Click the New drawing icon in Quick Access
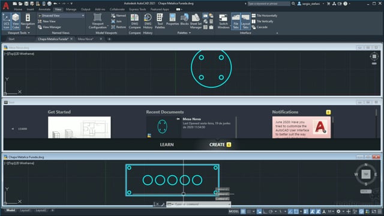 [x=15, y=4]
